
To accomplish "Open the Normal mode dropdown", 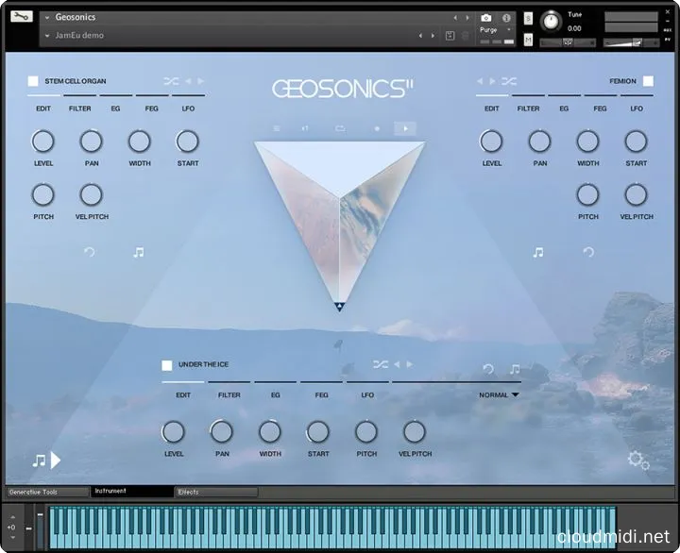I will 500,395.
